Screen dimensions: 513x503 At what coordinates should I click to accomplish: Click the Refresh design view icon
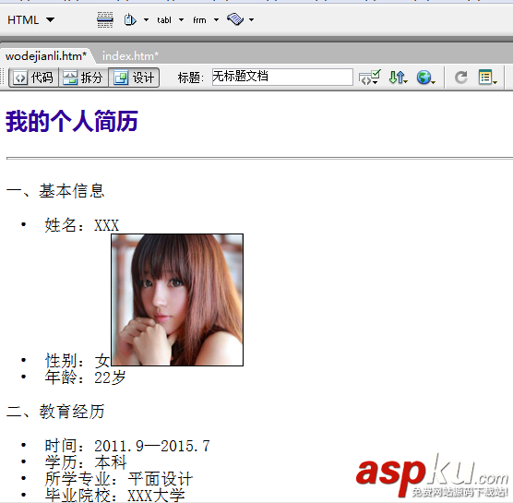point(461,78)
